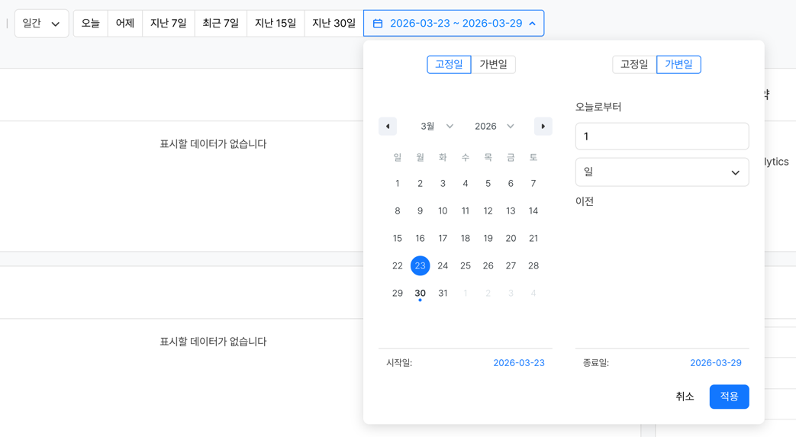Viewport: 796px width, 437px height.
Task: Open the 2026 year dropdown
Action: (494, 127)
